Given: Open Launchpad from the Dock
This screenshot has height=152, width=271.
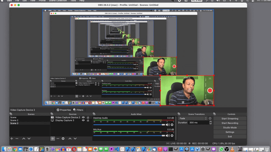Looking at the screenshot, I should pyautogui.click(x=10, y=149).
